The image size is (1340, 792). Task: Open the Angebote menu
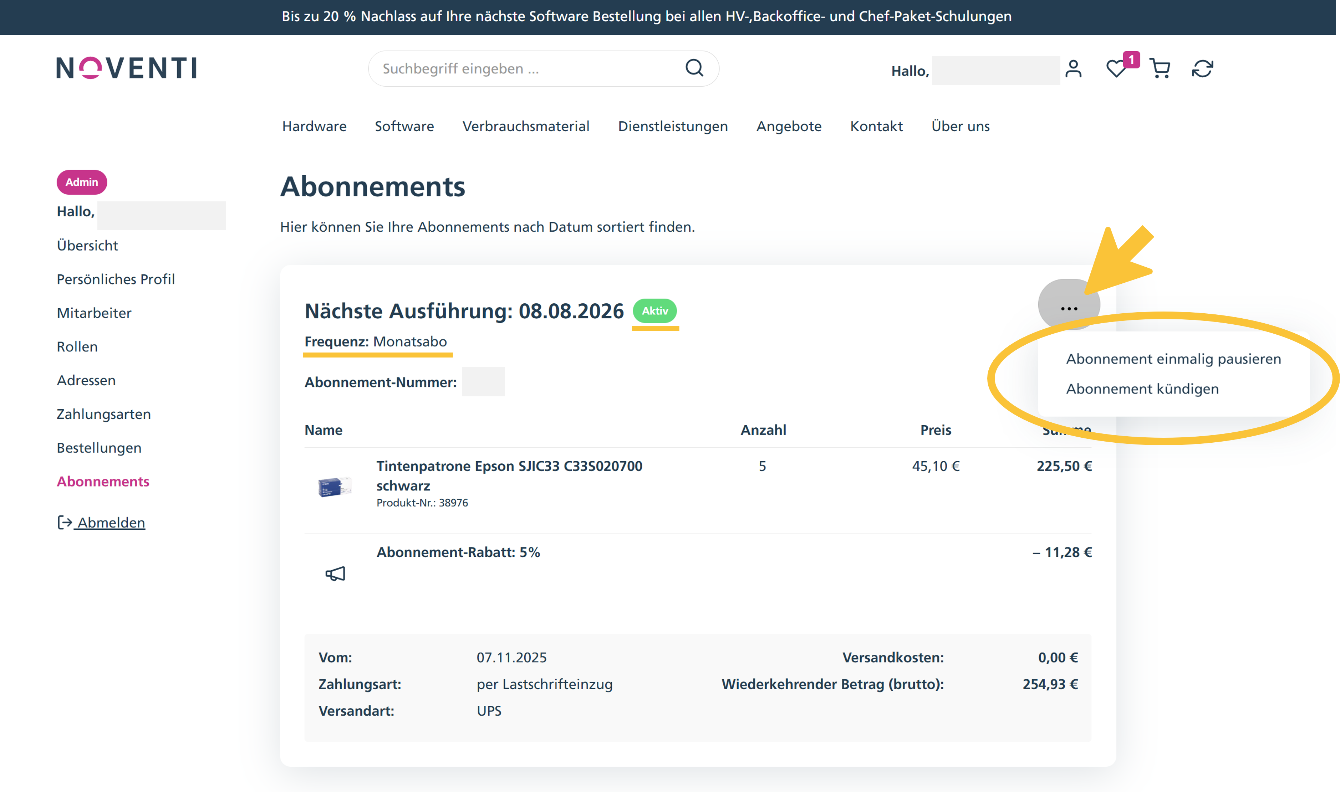789,127
